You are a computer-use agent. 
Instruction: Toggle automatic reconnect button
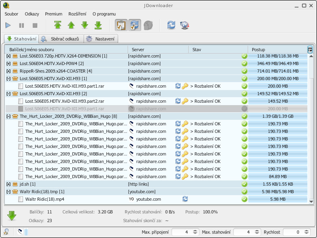tap(135, 25)
